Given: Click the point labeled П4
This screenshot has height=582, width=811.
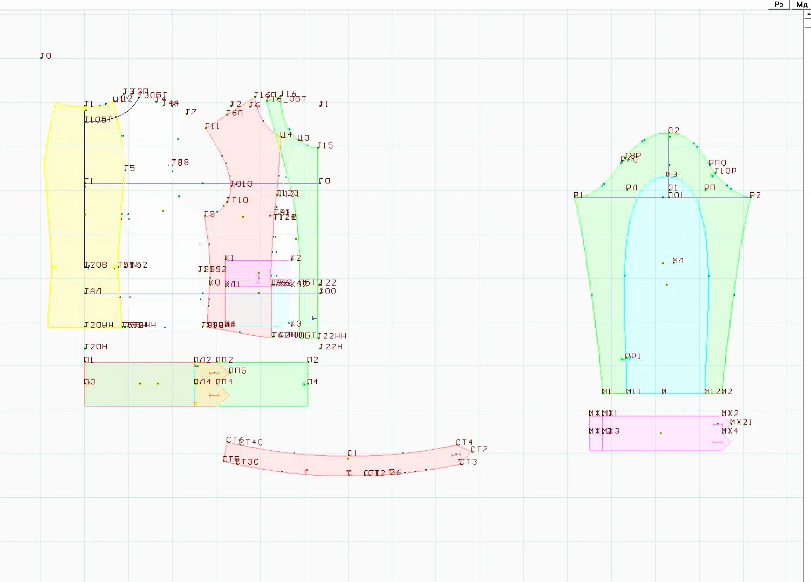Looking at the screenshot, I should [x=313, y=382].
